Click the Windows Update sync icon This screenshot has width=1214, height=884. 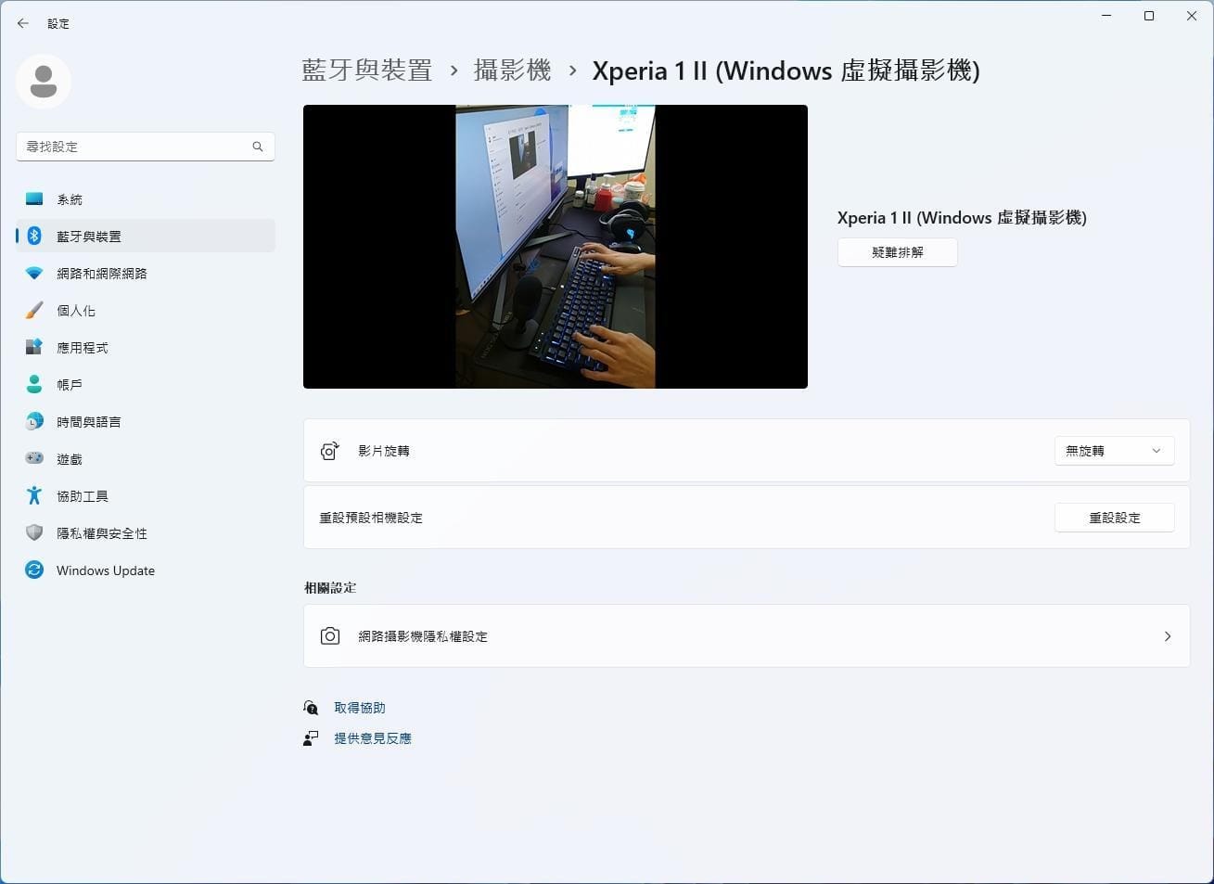pyautogui.click(x=34, y=570)
